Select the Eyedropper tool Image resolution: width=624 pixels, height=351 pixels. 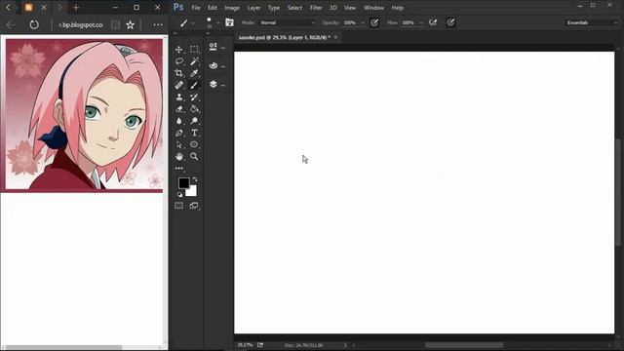194,73
